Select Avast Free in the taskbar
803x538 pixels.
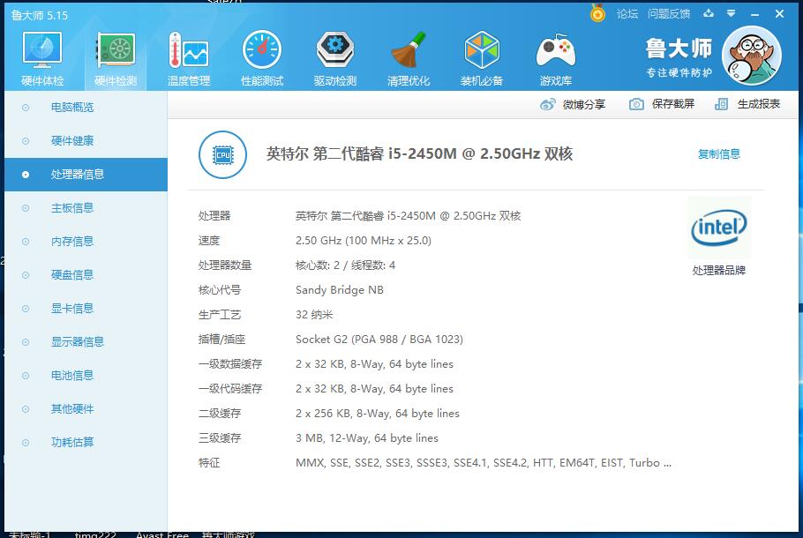pos(162,534)
